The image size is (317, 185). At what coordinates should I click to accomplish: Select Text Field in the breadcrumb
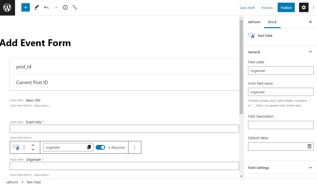click(33, 182)
